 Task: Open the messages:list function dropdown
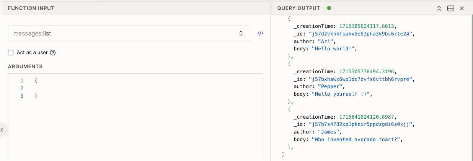click(x=129, y=34)
